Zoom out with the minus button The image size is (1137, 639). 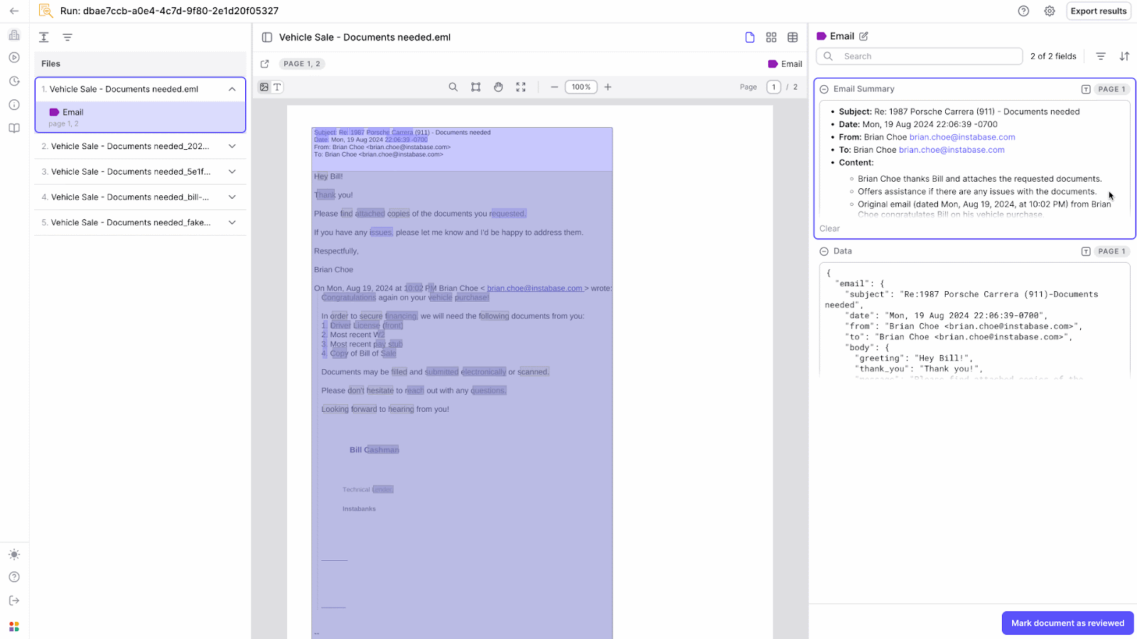[x=554, y=87]
